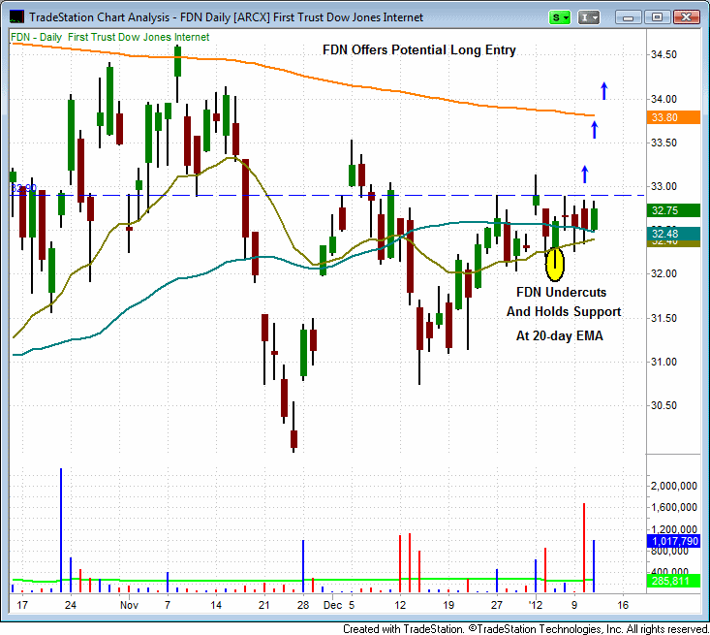The image size is (710, 635).
Task: Click the 'Nov' date axis label
Action: (x=129, y=605)
